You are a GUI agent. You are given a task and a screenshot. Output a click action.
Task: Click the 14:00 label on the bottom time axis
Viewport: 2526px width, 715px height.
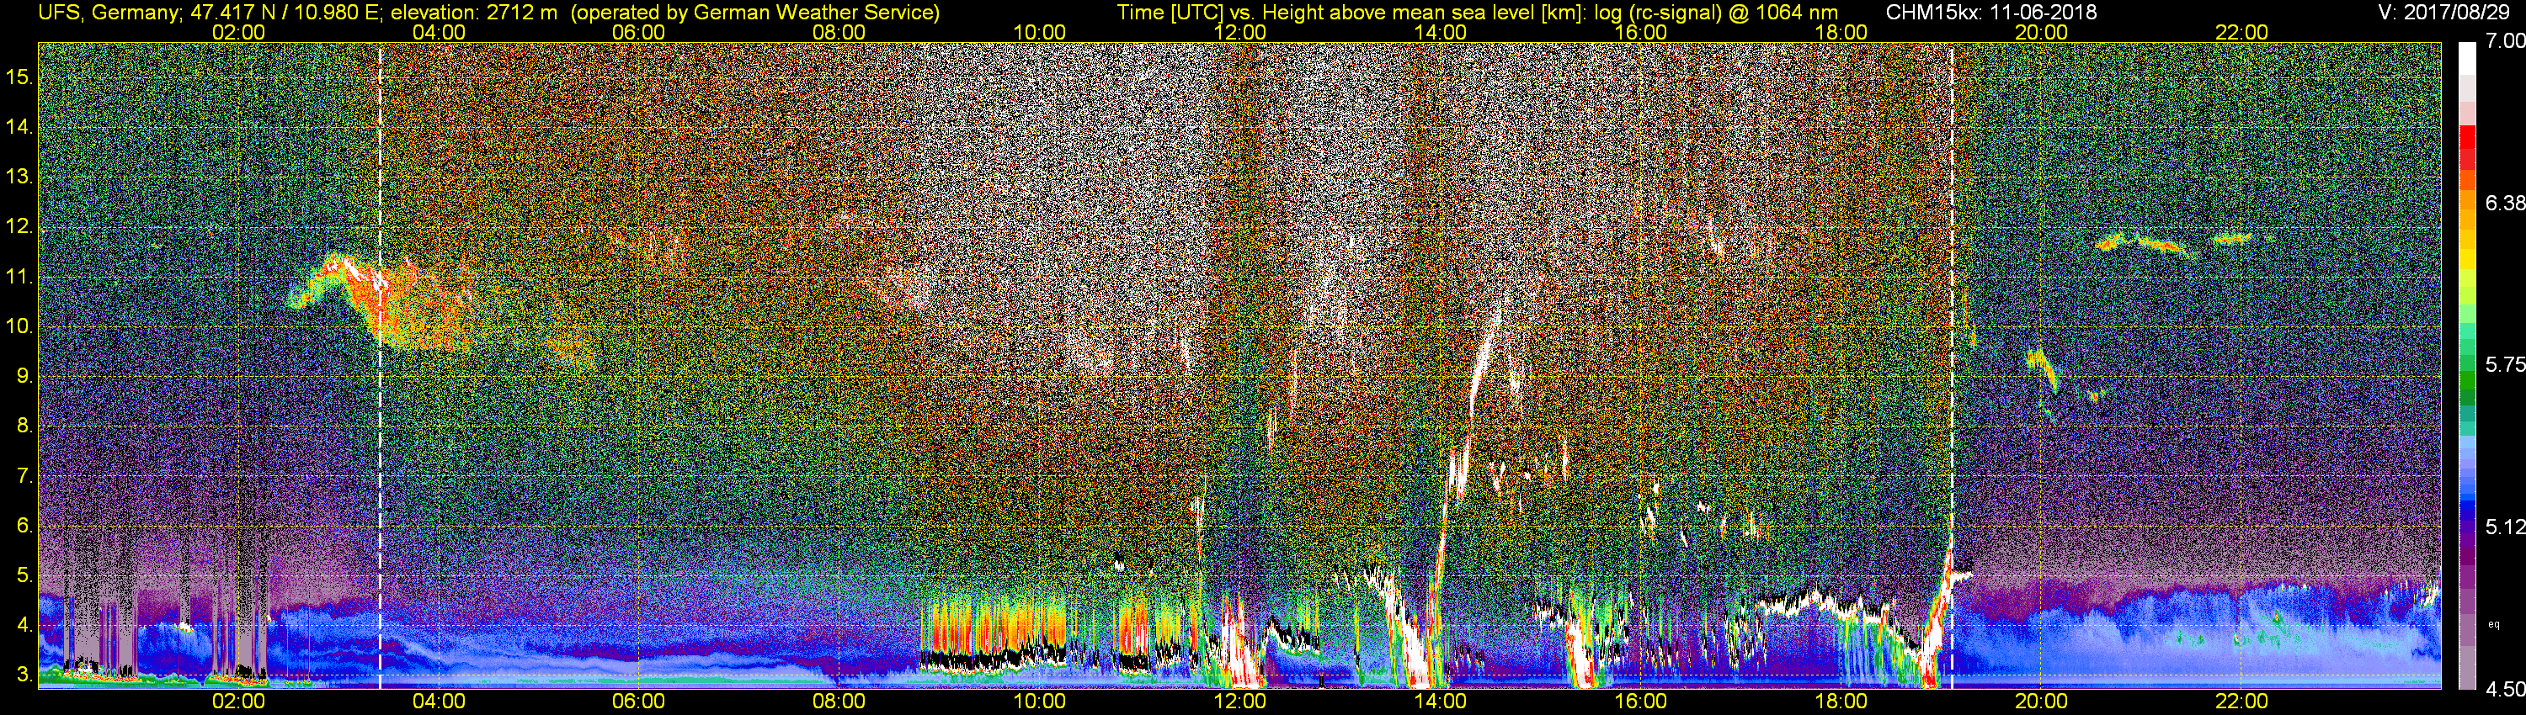tap(1441, 702)
